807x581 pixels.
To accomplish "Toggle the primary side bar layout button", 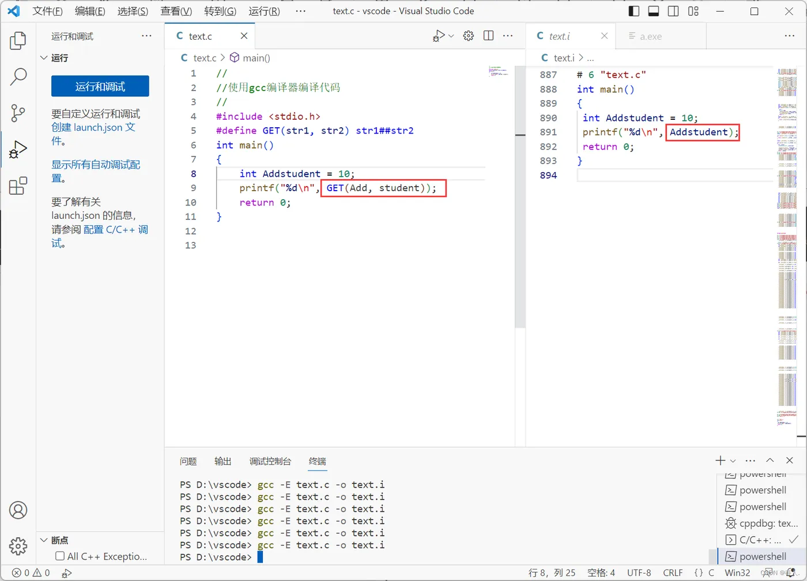I will [633, 11].
